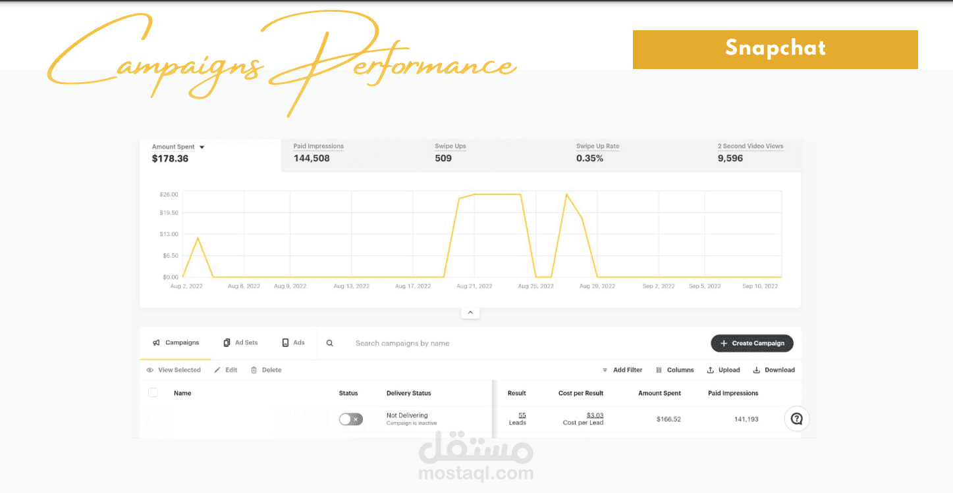This screenshot has height=493, width=953.
Task: Sort by the Result column header
Action: (517, 393)
